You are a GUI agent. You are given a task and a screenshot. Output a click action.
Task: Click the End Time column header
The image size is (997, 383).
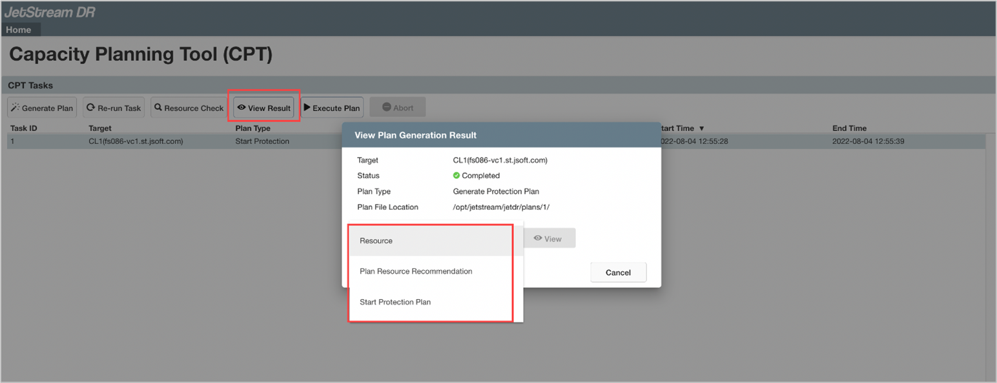[849, 129]
